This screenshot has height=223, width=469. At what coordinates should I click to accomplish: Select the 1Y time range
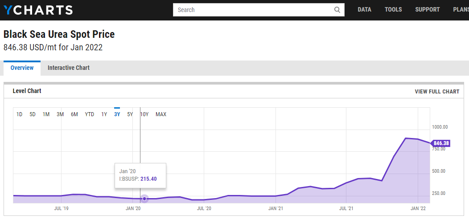pos(104,114)
